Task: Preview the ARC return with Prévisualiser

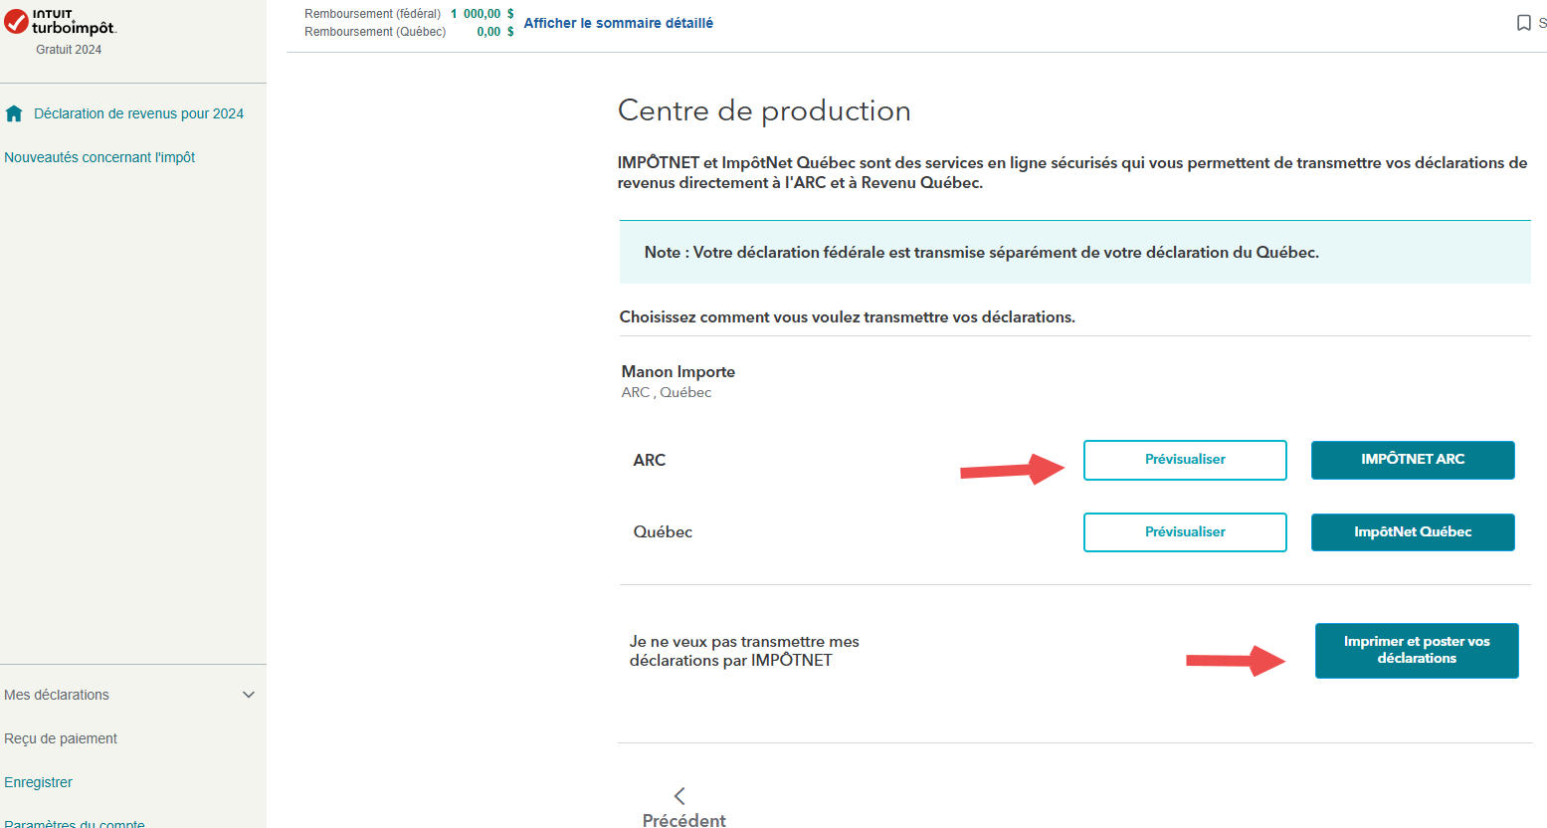Action: coord(1185,460)
